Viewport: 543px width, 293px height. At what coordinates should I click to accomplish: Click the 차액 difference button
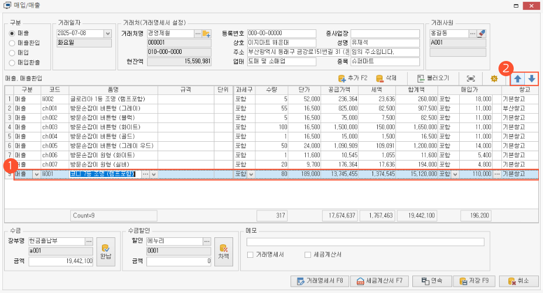pos(223,251)
